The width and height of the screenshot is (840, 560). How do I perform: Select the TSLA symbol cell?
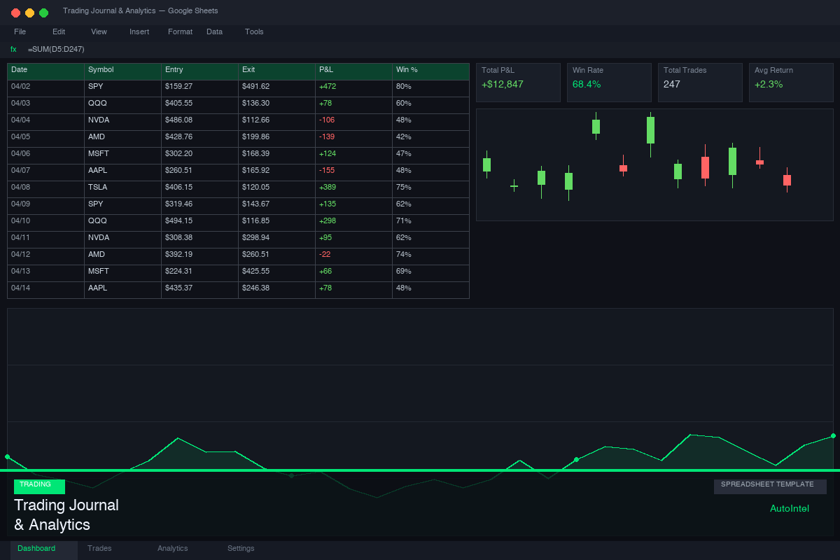pyautogui.click(x=122, y=188)
